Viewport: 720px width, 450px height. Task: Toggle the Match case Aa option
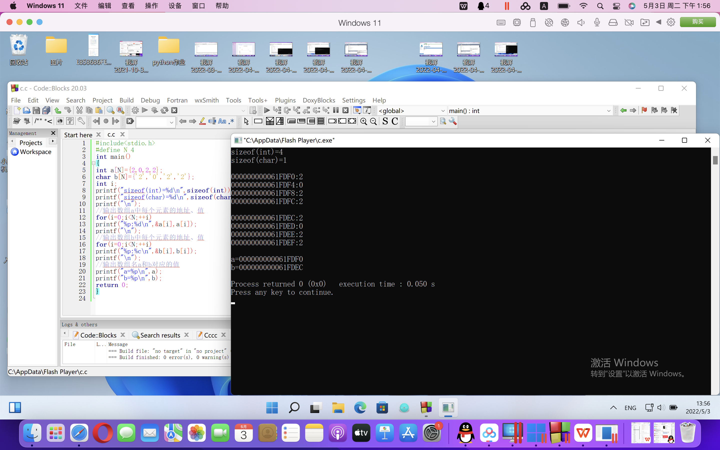pyautogui.click(x=222, y=121)
